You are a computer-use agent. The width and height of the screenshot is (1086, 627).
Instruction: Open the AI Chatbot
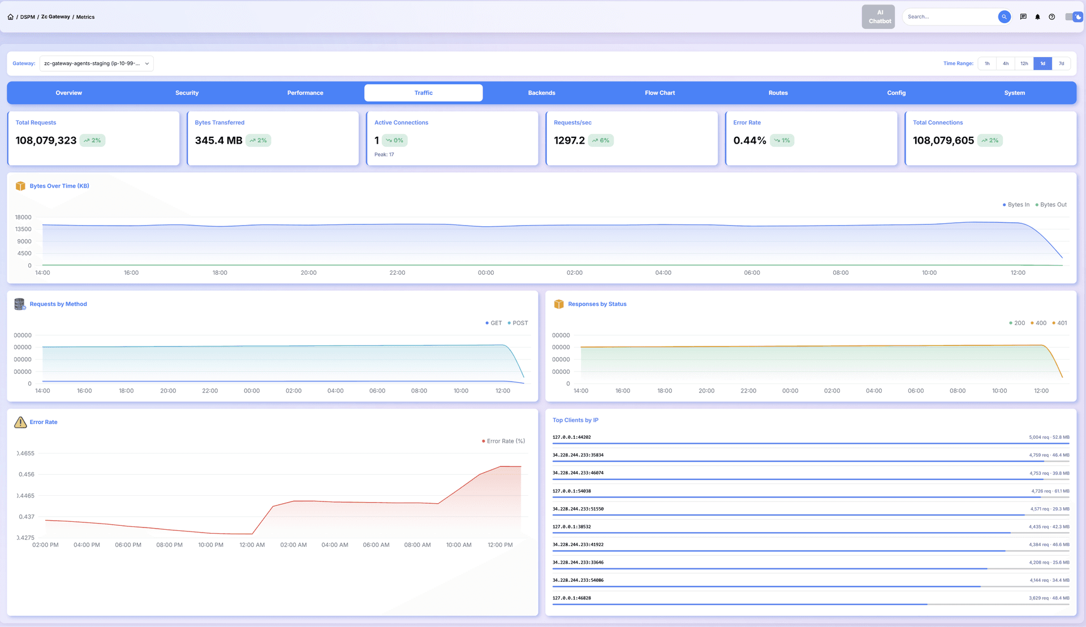(x=878, y=17)
